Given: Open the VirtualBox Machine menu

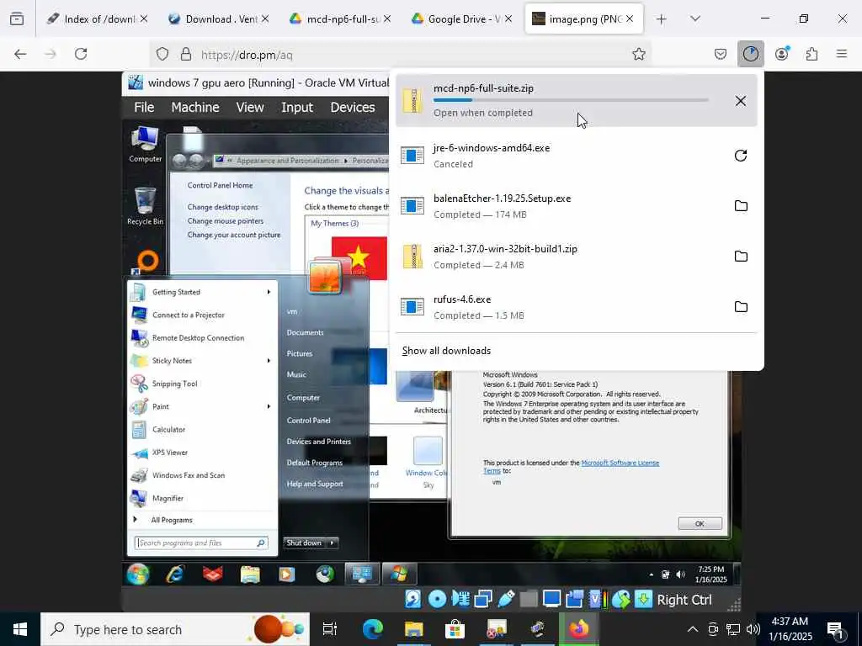Looking at the screenshot, I should point(195,107).
